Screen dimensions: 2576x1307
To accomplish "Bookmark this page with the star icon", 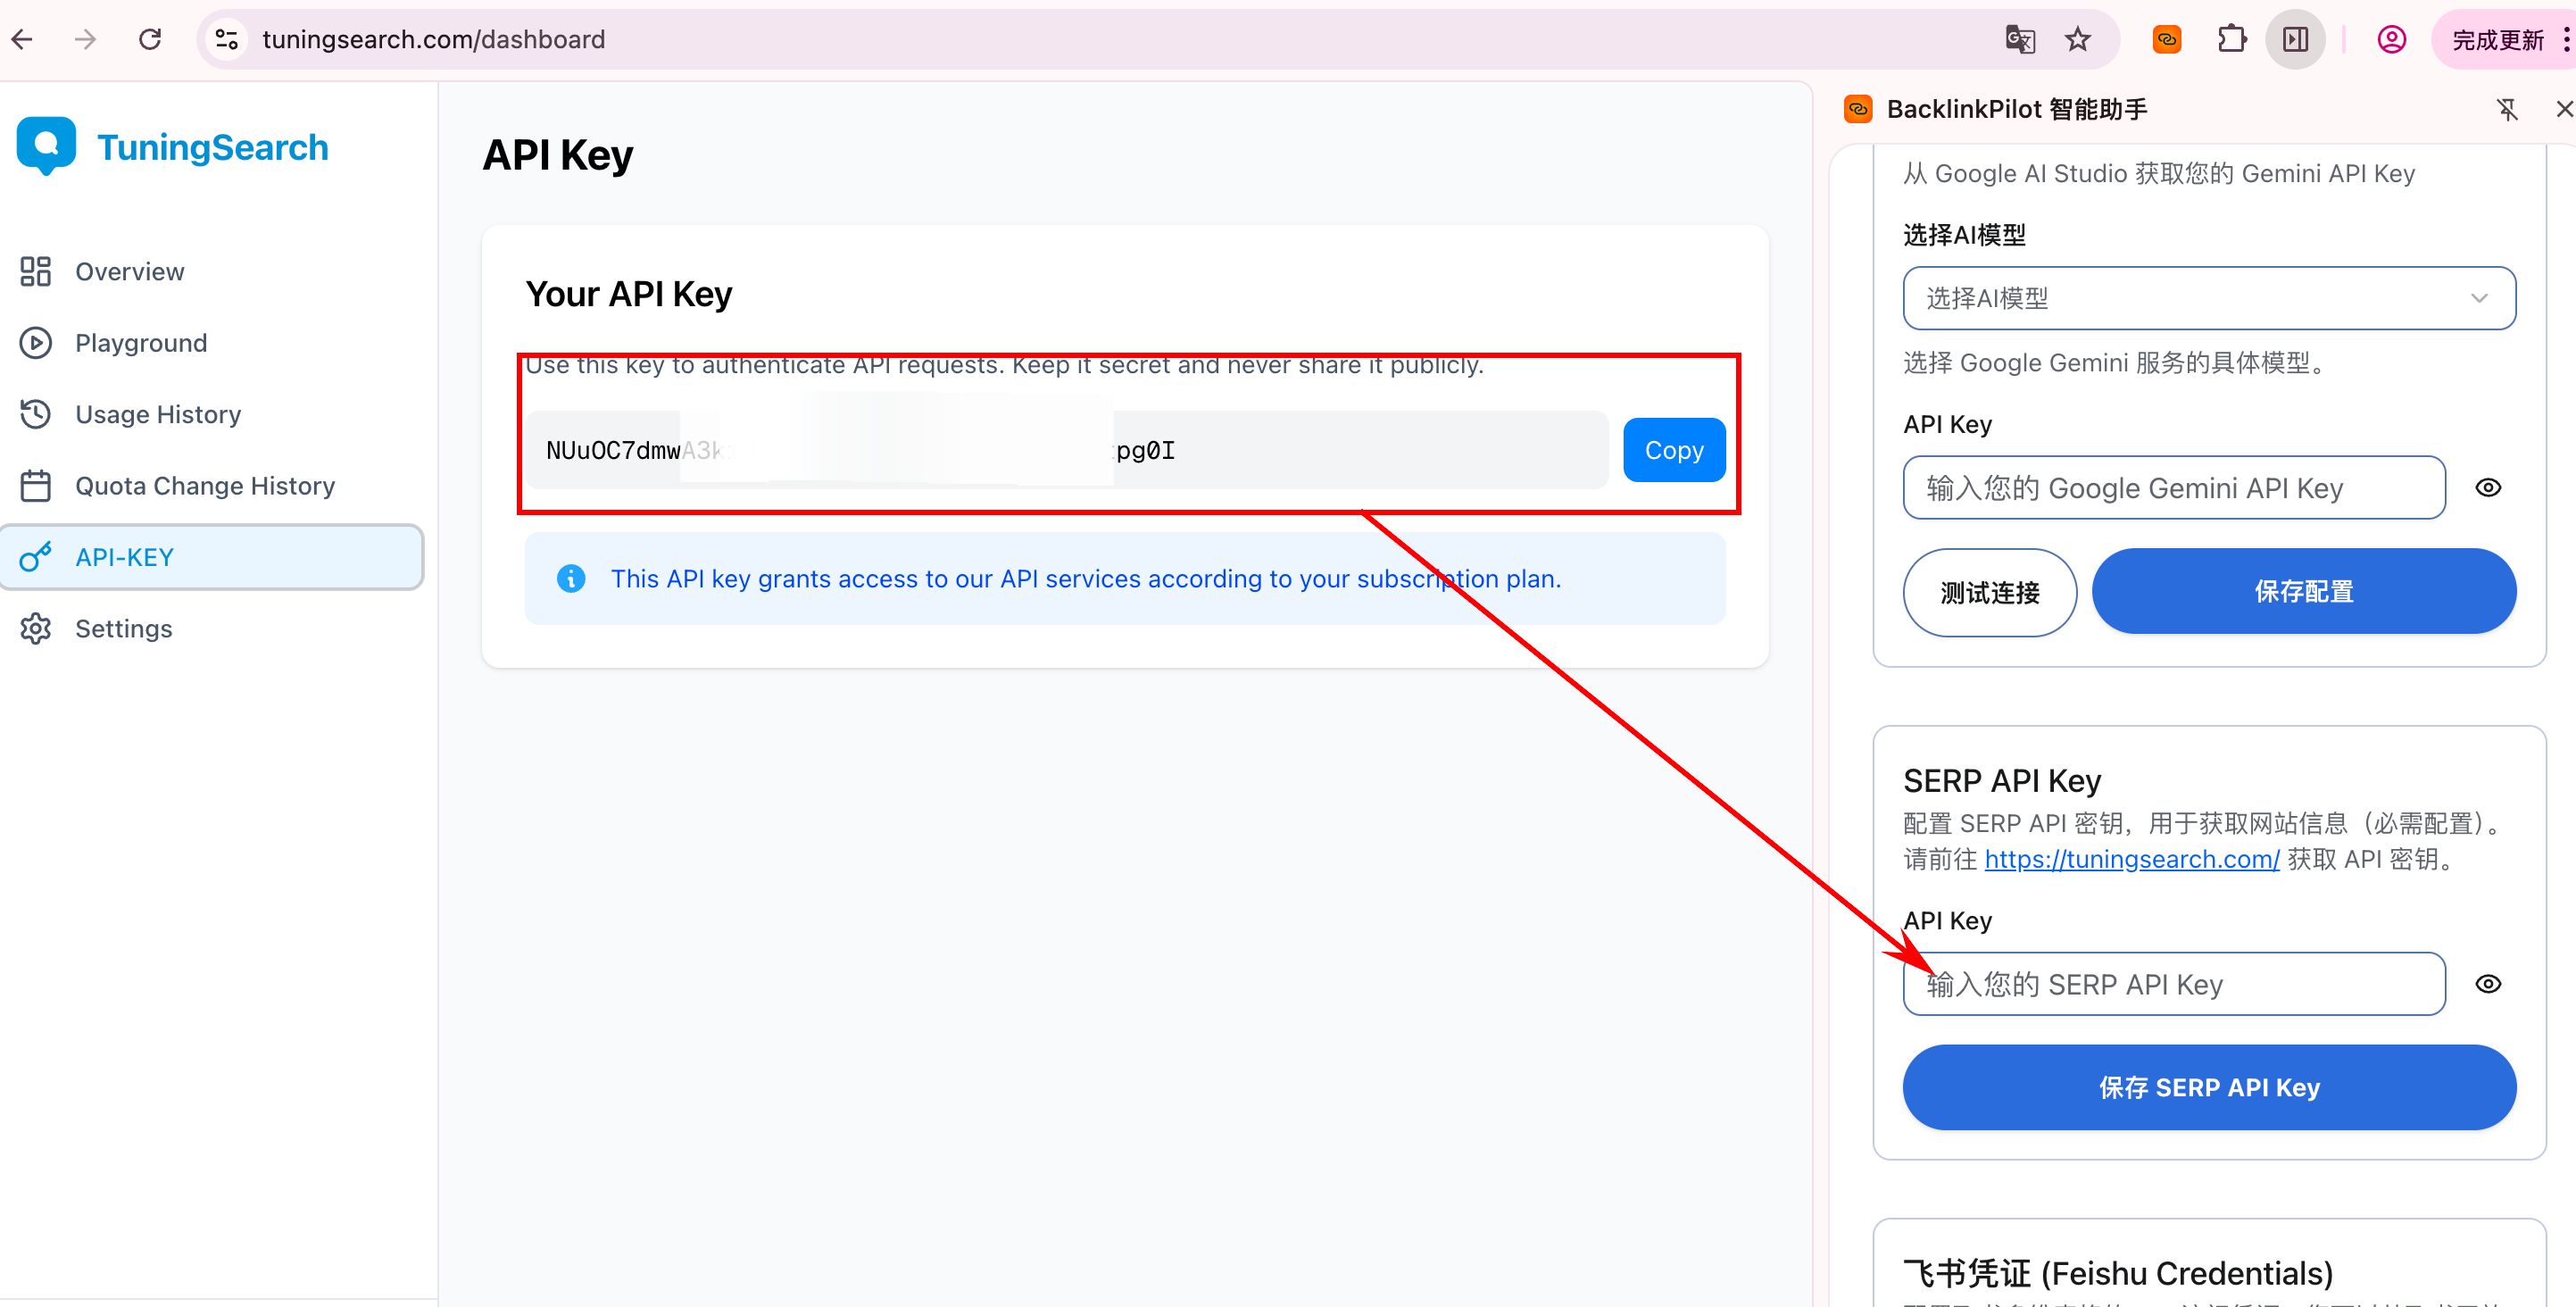I will [2078, 39].
